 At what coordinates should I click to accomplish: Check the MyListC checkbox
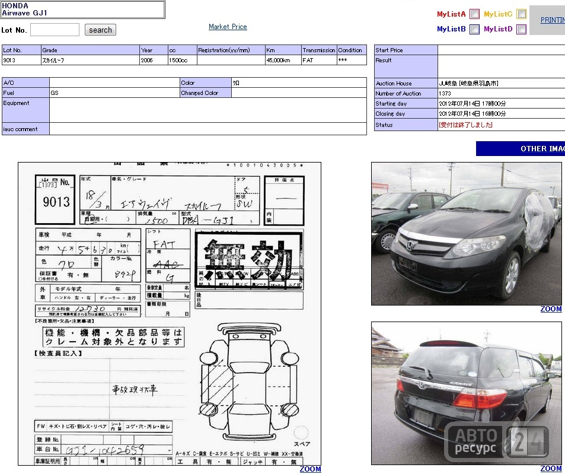tap(521, 14)
